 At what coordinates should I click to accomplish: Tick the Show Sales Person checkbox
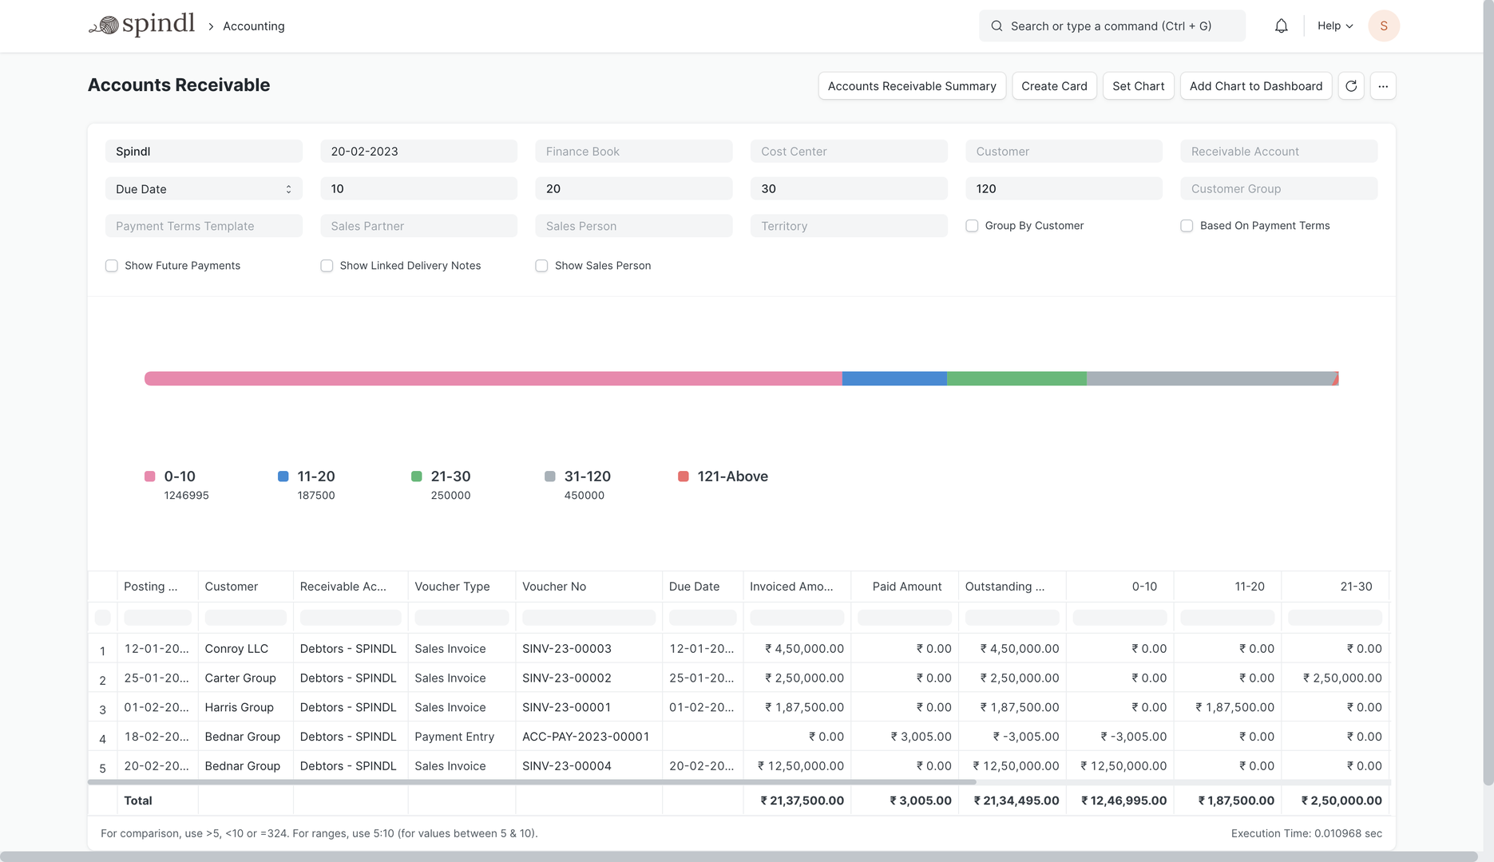click(x=541, y=266)
